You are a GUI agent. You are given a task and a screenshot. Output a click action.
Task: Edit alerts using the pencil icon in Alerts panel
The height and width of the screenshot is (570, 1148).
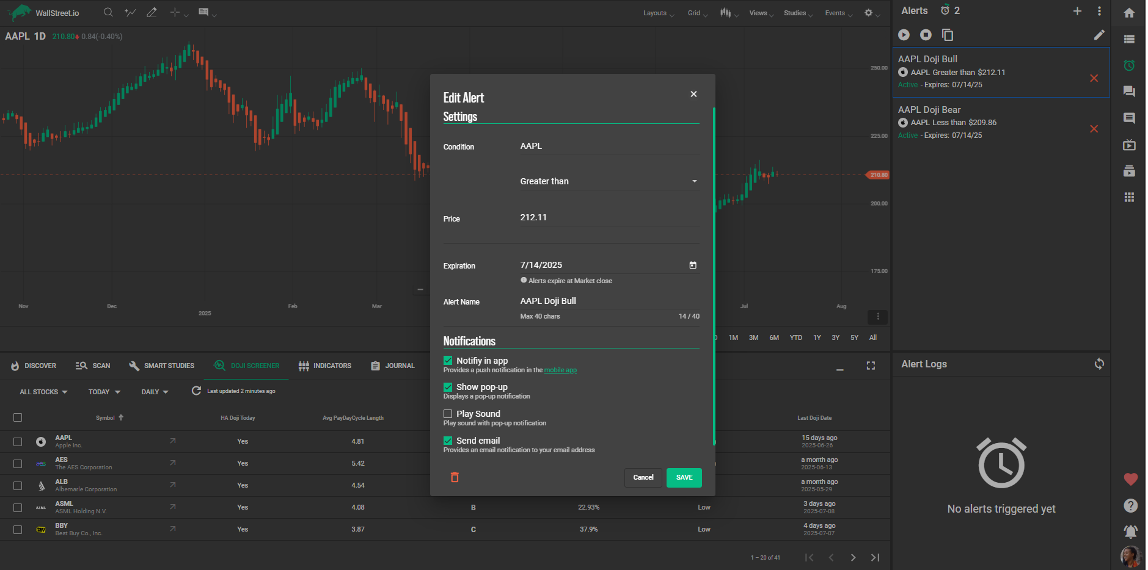1099,35
